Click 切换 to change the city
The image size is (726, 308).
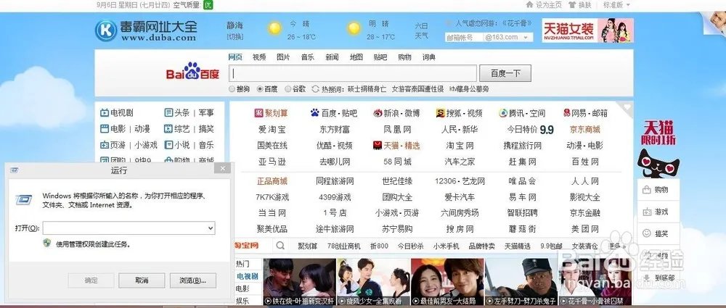point(234,36)
